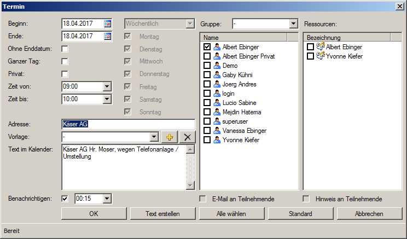Expand the Benachrichtigen 00:15 dropdown
This screenshot has height=239, width=407.
[x=107, y=199]
